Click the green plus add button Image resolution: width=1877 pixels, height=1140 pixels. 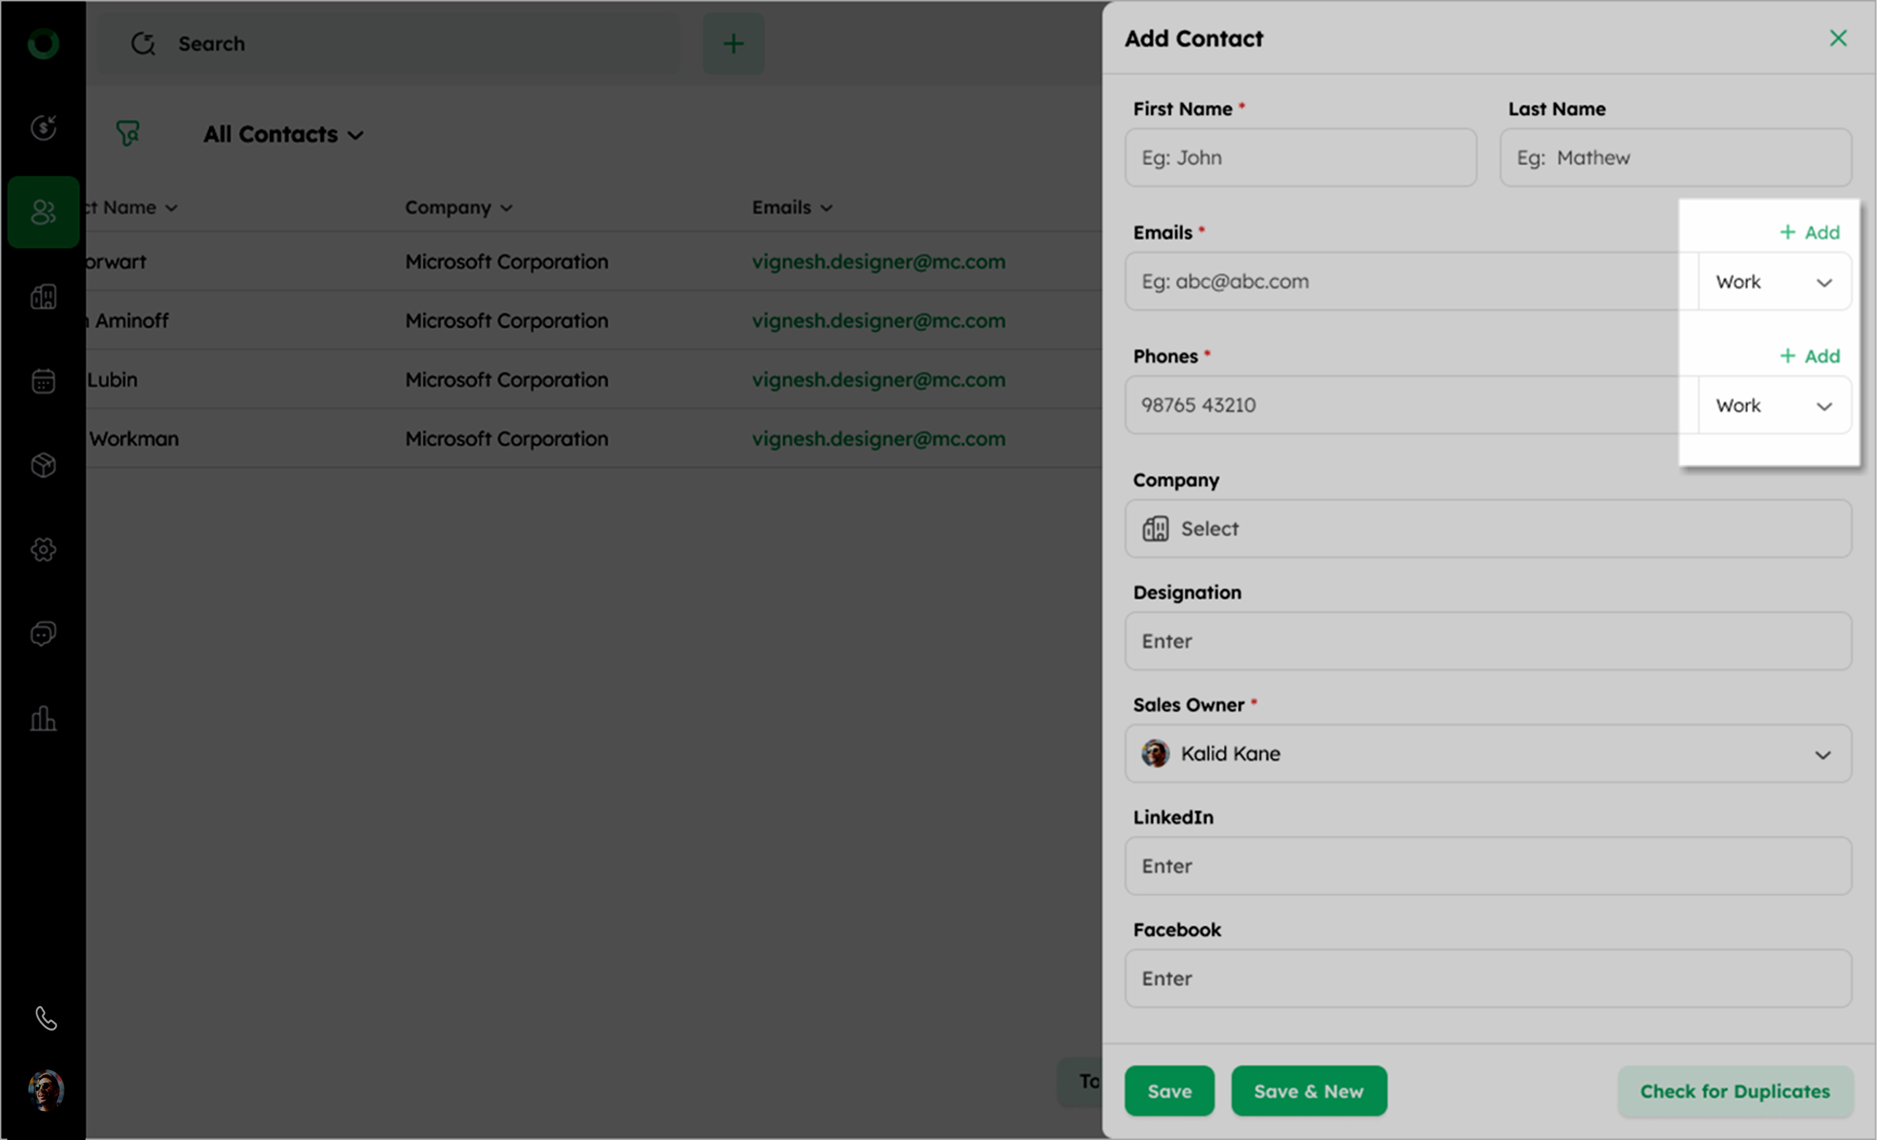pyautogui.click(x=733, y=43)
